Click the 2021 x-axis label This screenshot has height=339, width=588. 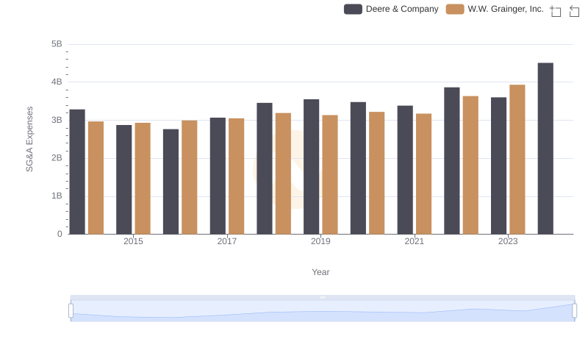[x=415, y=241]
